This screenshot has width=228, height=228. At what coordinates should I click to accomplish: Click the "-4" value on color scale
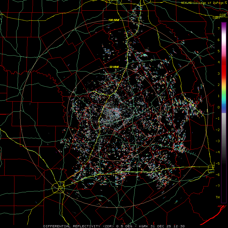point(218,152)
